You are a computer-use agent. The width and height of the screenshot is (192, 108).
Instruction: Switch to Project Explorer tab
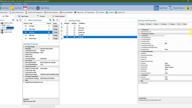pyautogui.click(x=58, y=16)
